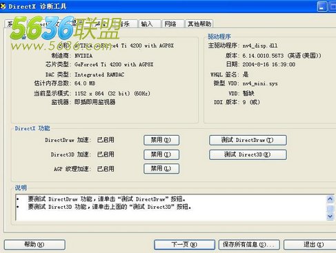
Task: Run the 测试 DirectDraw(T) test
Action: coord(248,140)
